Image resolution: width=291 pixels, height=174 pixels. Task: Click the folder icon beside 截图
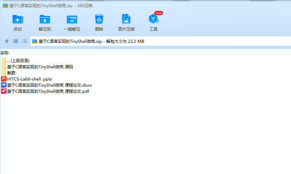tap(4, 73)
